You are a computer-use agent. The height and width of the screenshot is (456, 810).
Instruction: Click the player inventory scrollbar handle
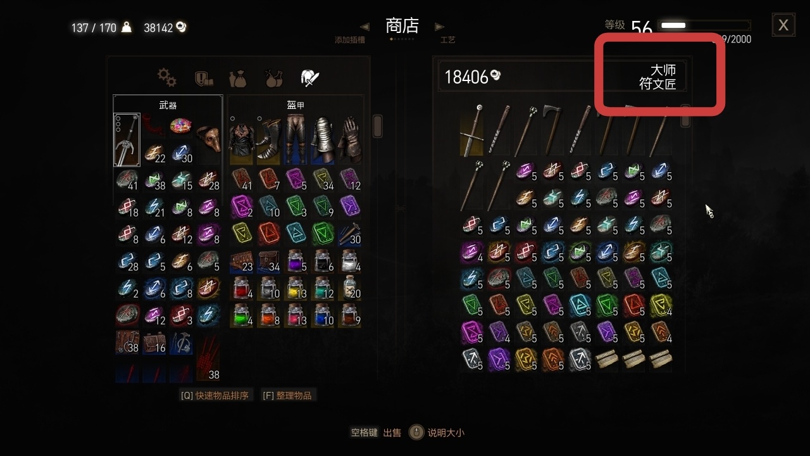377,125
